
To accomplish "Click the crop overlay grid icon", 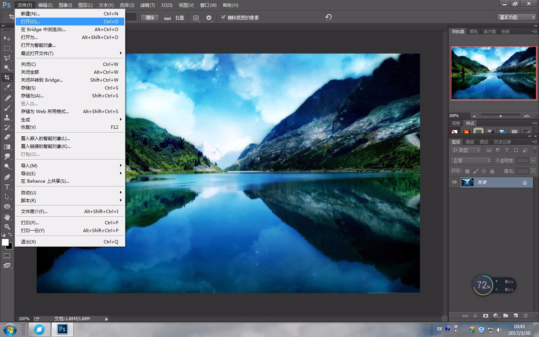I will [196, 18].
